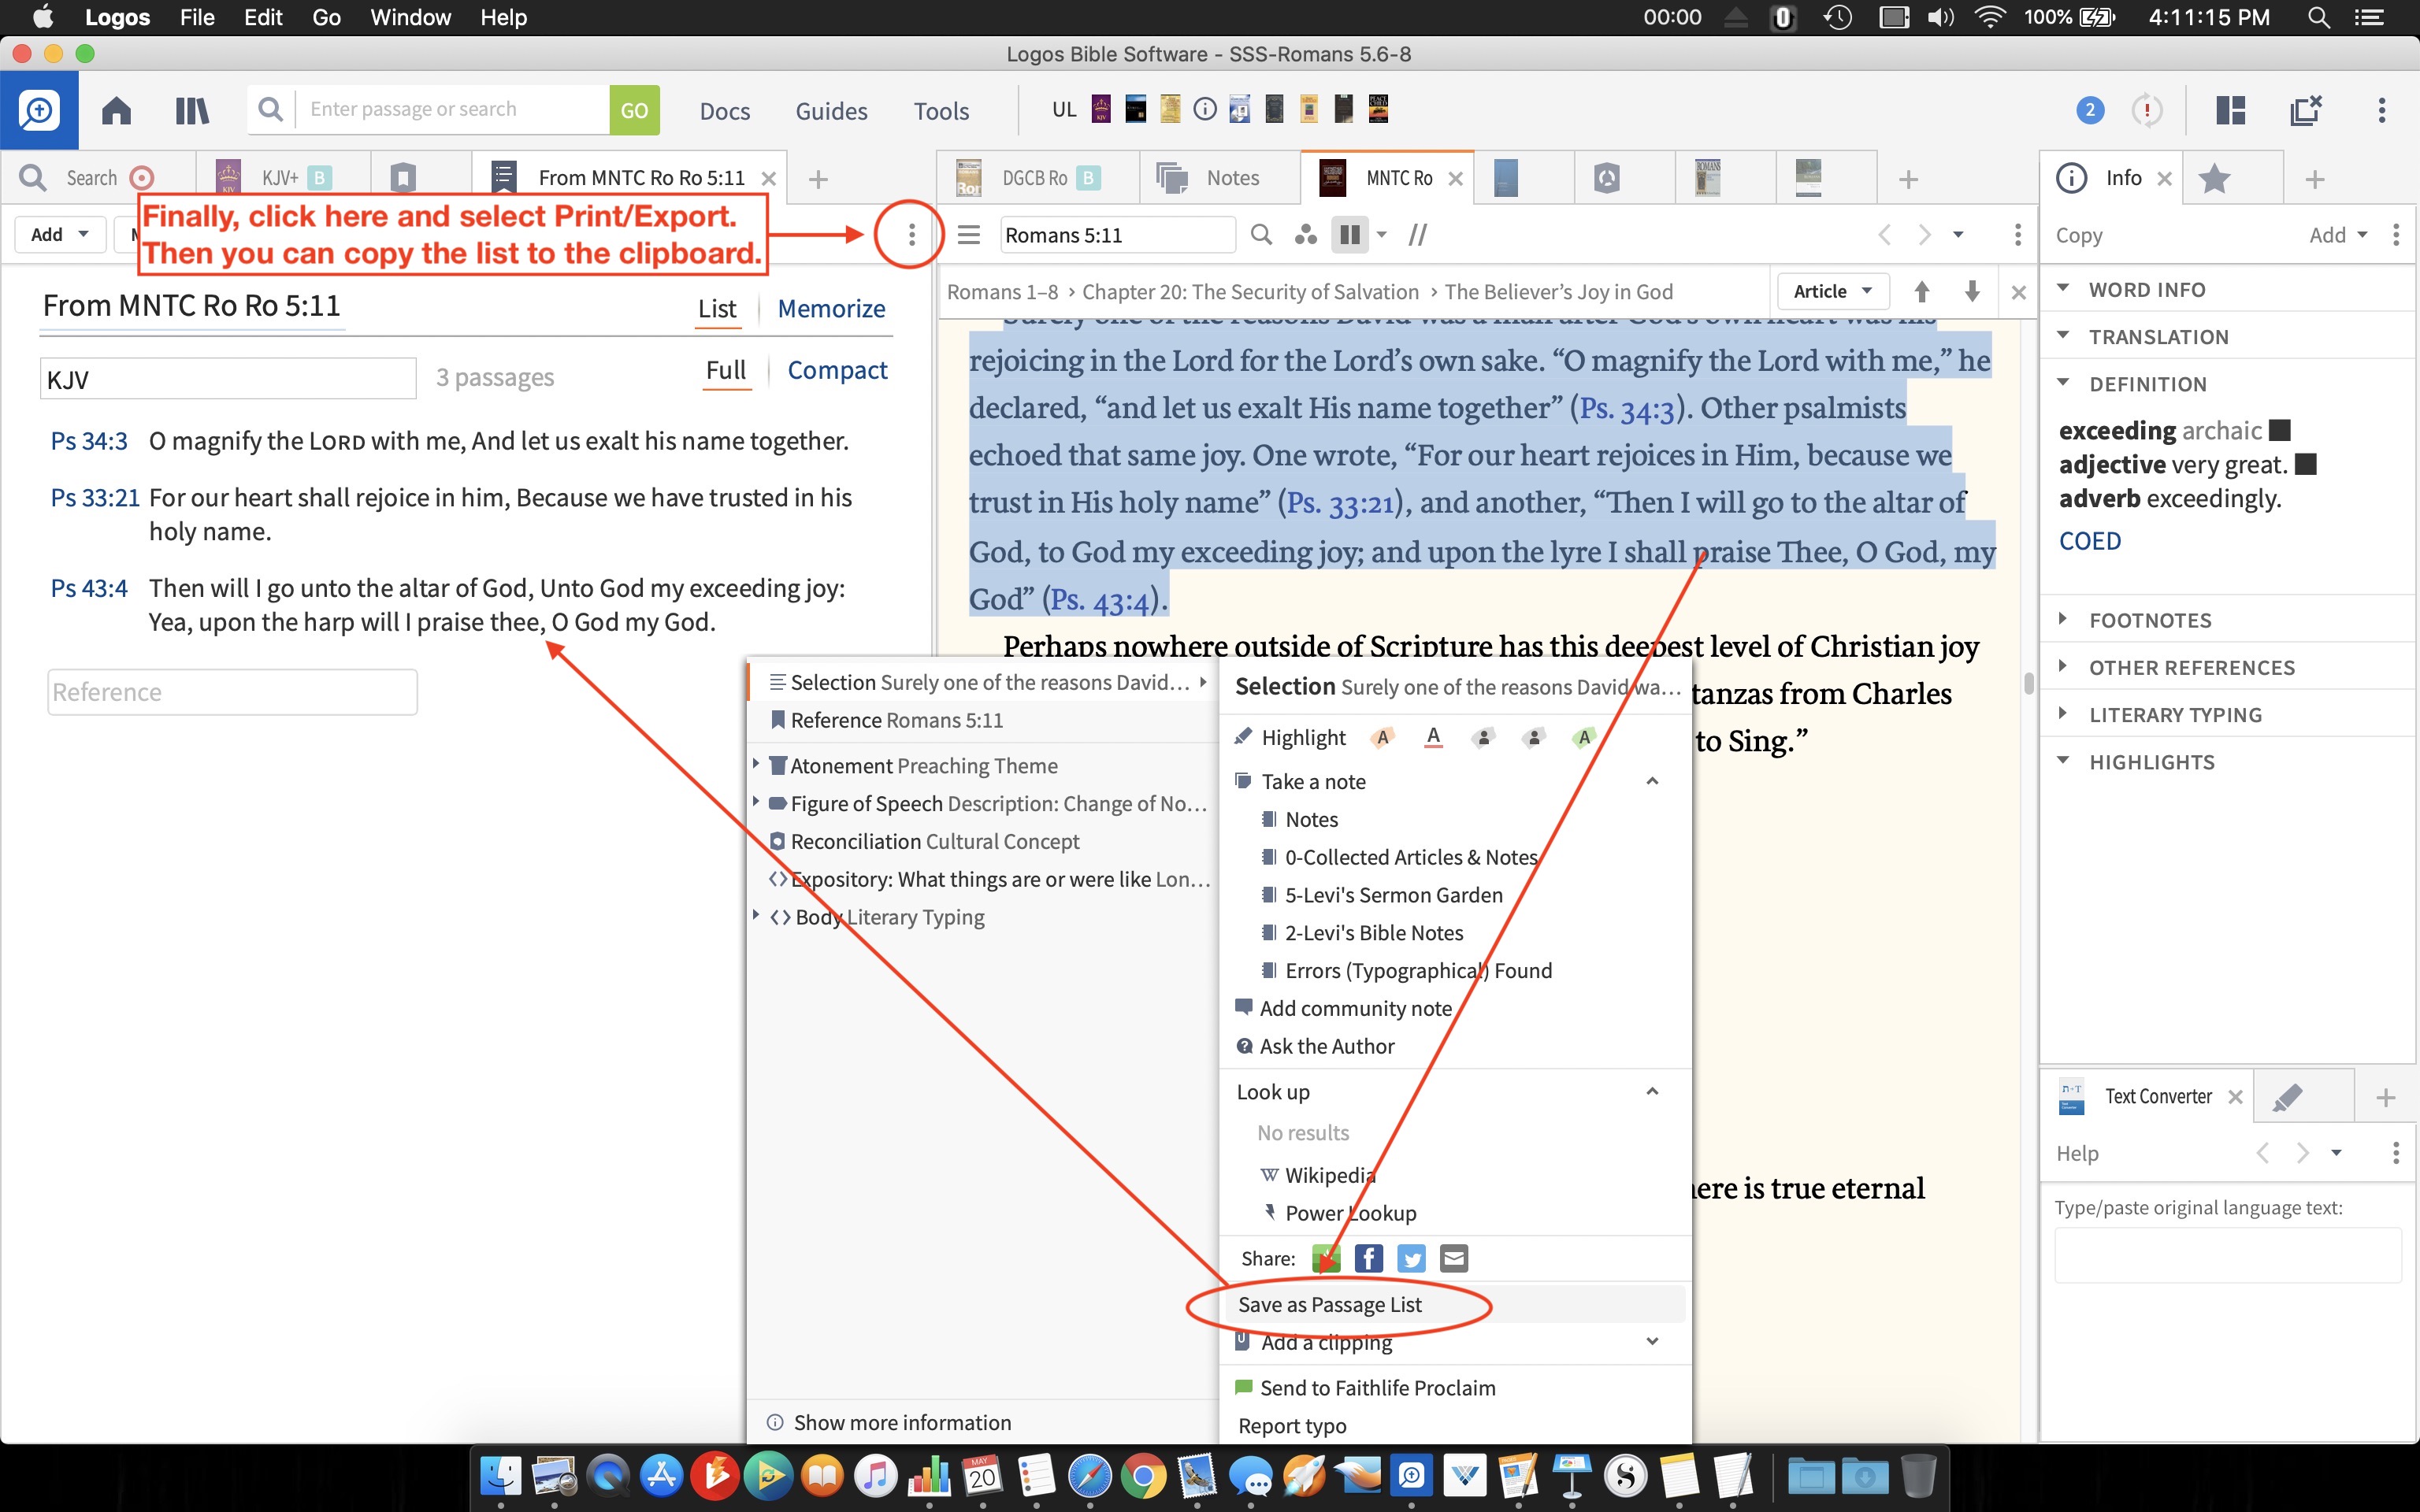
Task: Click the Reference input field
Action: [232, 692]
